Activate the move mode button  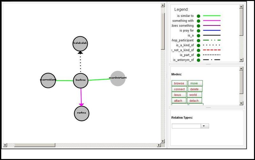point(194,84)
